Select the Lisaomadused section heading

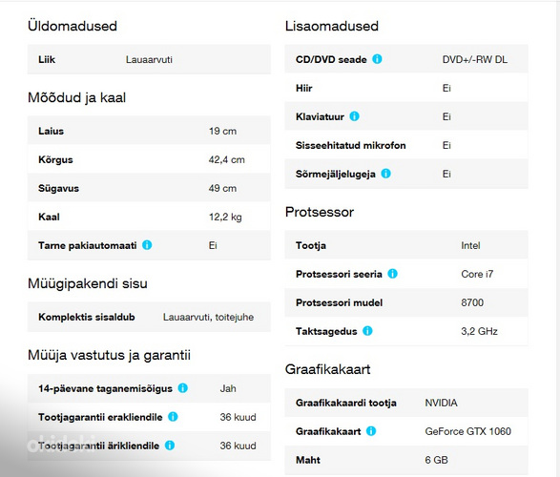tap(332, 26)
